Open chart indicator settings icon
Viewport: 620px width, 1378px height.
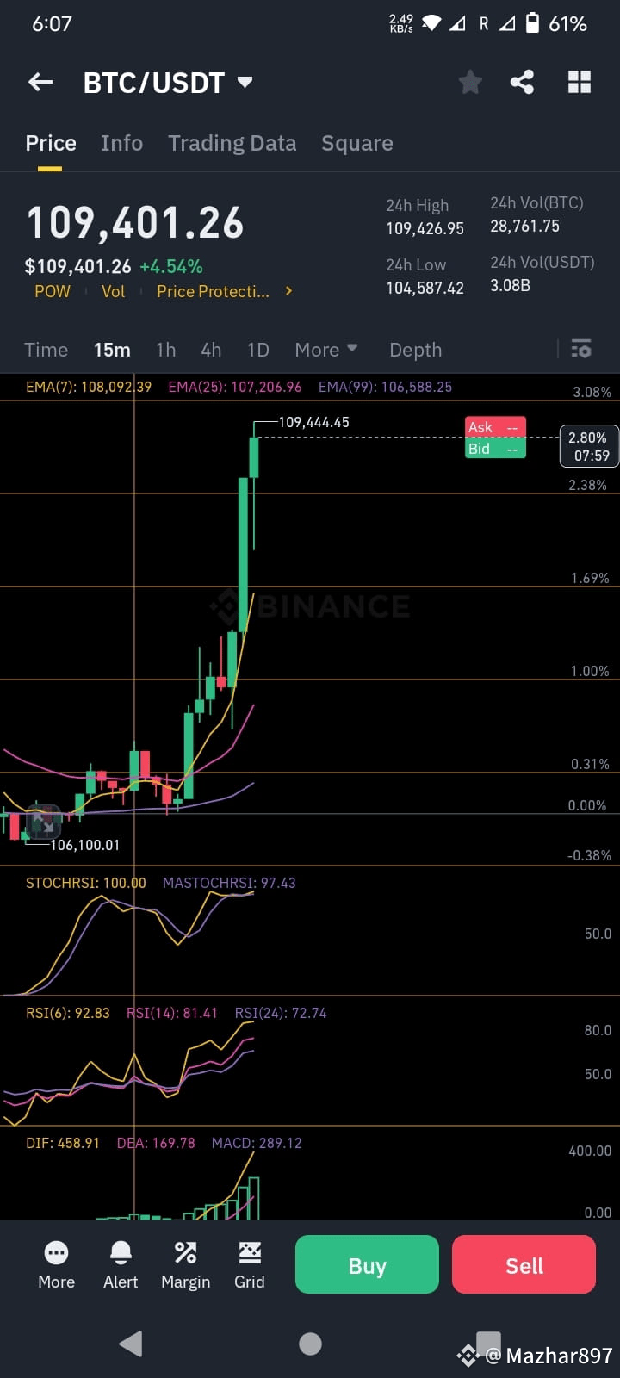point(581,349)
